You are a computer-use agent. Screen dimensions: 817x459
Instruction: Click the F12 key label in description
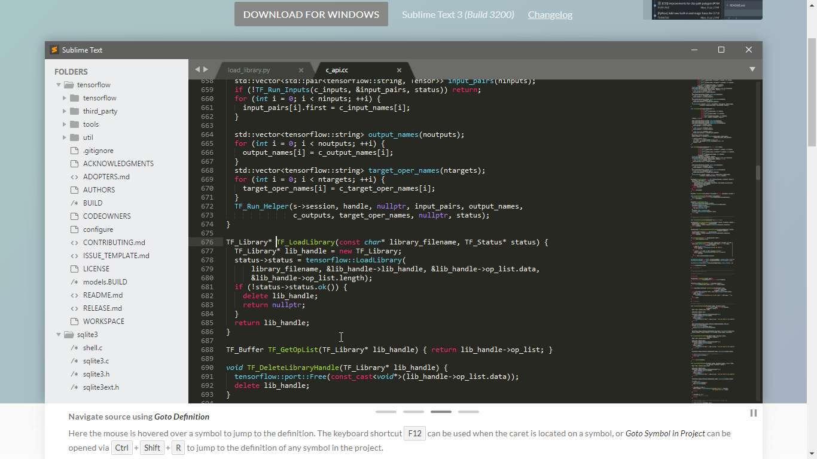[x=414, y=433]
